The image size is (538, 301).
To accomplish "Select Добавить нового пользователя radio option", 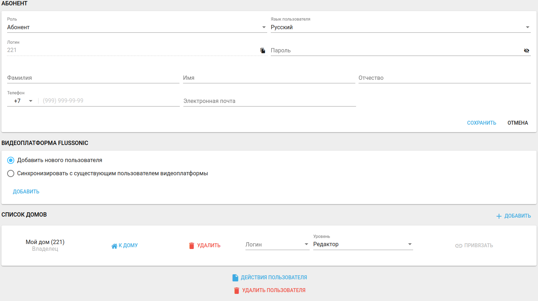I will [x=11, y=160].
